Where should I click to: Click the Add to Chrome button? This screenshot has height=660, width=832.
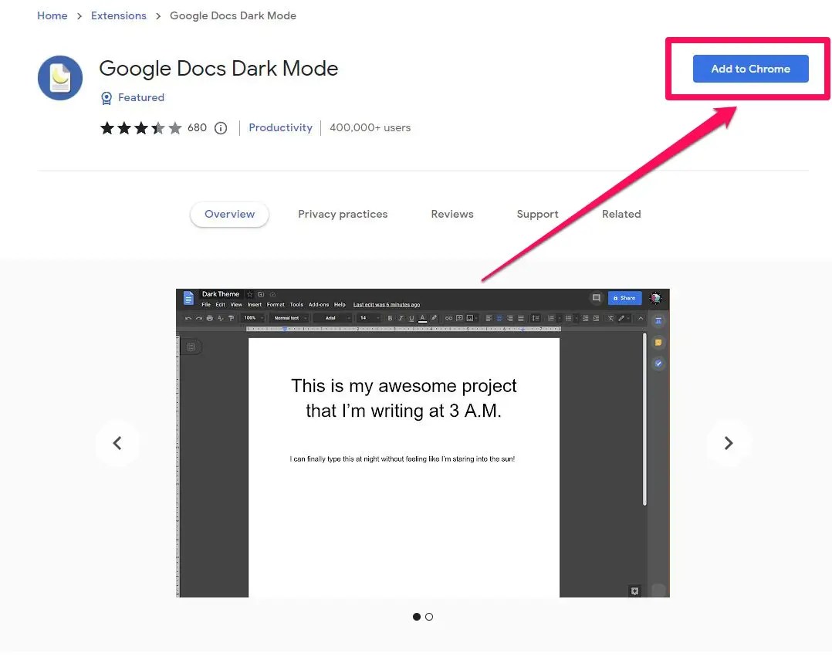tap(750, 69)
